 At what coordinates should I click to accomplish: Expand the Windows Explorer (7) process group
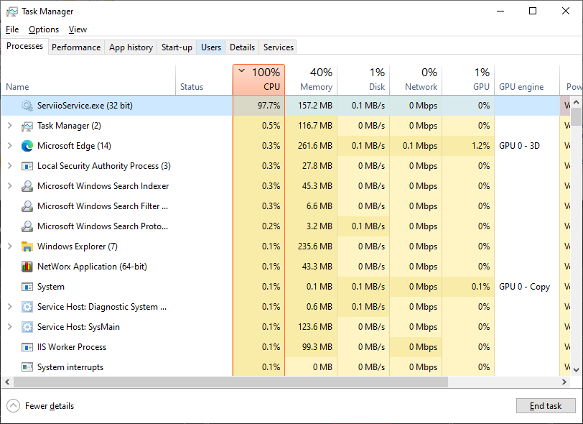tap(9, 246)
